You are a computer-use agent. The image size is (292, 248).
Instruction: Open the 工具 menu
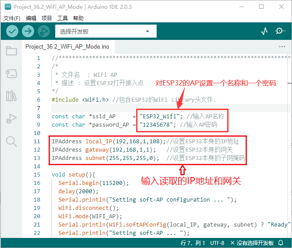(63, 18)
